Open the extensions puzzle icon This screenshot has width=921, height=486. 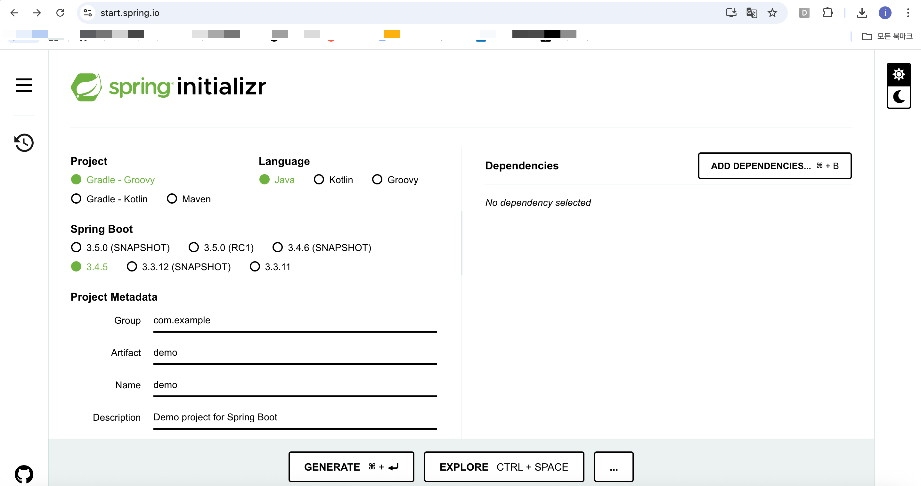[x=827, y=13]
